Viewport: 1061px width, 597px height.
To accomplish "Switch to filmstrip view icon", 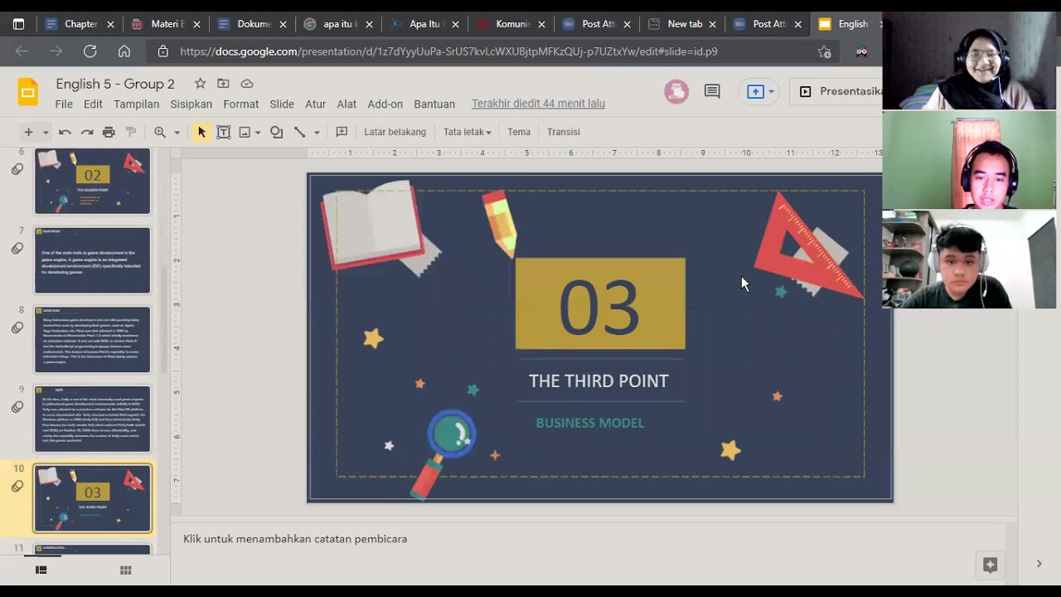I will pyautogui.click(x=41, y=570).
